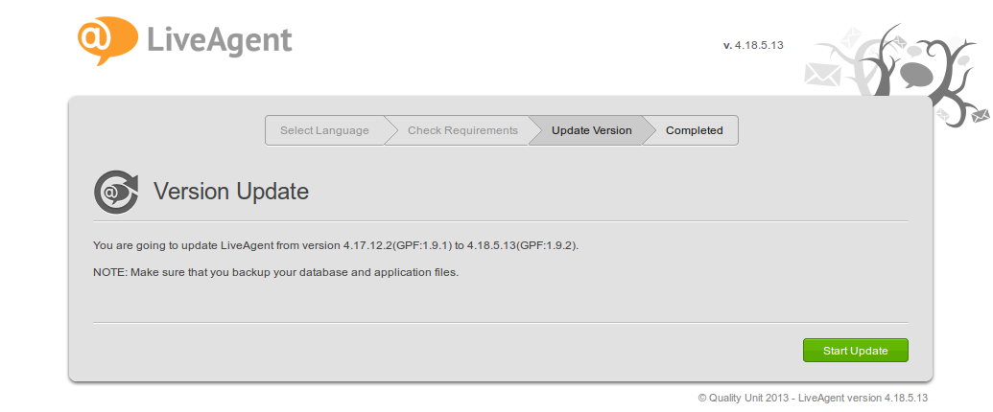Screen dimensions: 993x412
Task: Click the large pale envelope left of the tree
Action: point(822,75)
